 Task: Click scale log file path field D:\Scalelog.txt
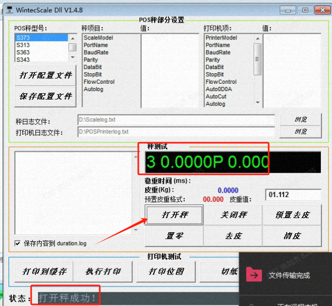(176, 120)
